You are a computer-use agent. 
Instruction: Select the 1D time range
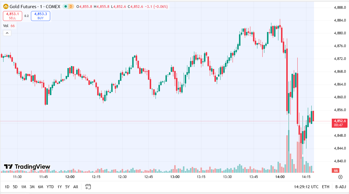(x=7, y=187)
